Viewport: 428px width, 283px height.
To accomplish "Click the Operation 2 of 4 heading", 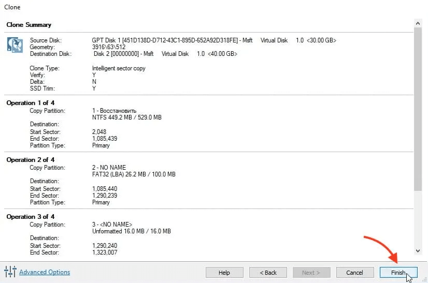I will [x=31, y=160].
